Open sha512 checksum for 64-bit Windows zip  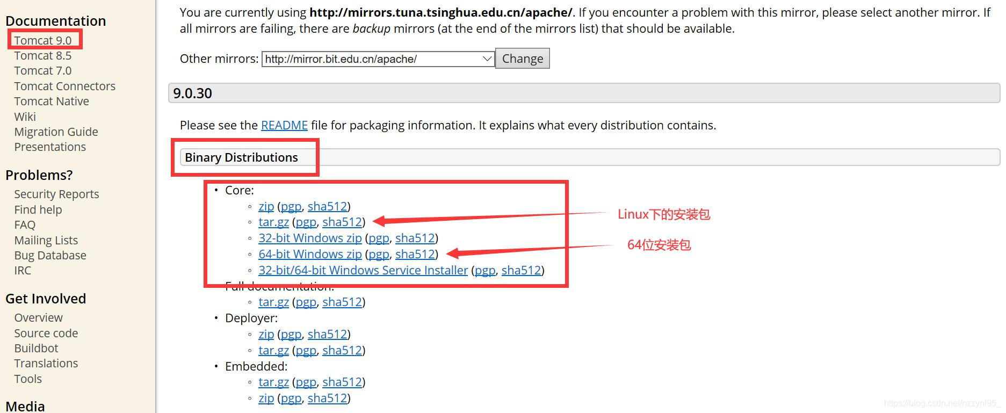(415, 254)
